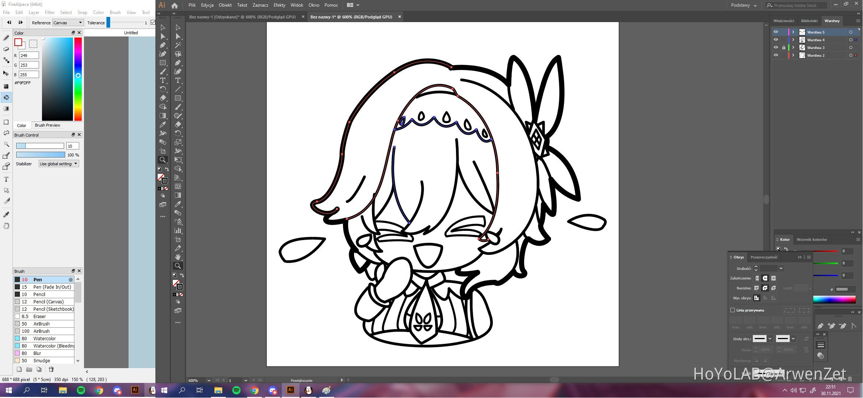Select FireAlpaca Bucket fill tool
The width and height of the screenshot is (863, 398).
coord(6,98)
